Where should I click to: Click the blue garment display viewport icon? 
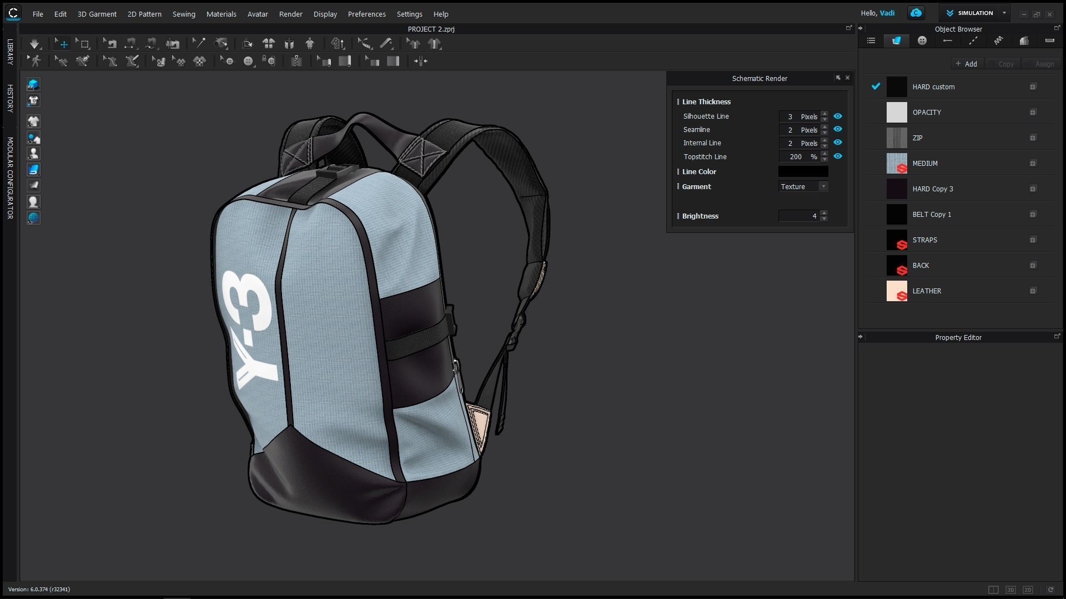pyautogui.click(x=33, y=170)
